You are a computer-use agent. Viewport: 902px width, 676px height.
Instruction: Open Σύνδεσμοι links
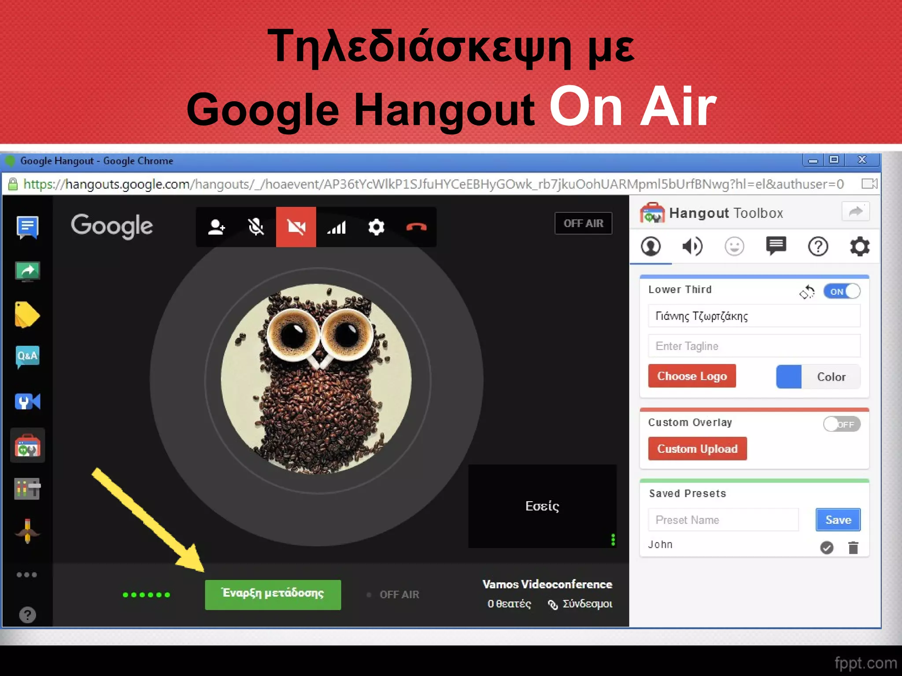(x=580, y=604)
